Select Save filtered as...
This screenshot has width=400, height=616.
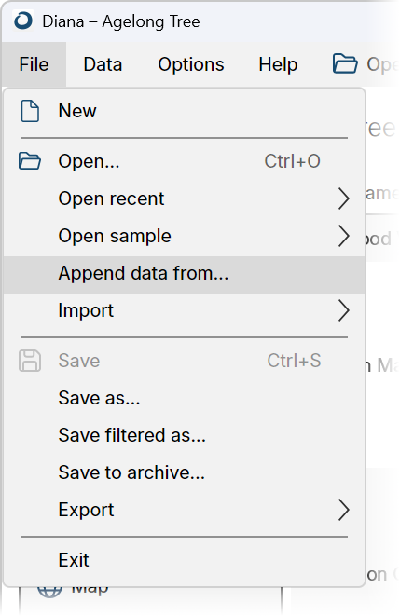(185, 435)
